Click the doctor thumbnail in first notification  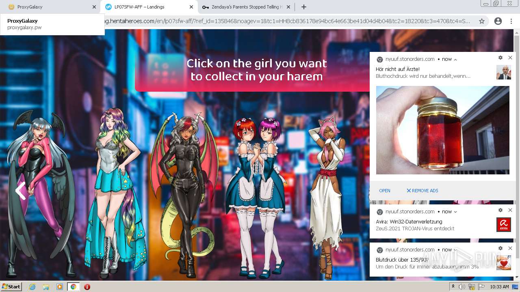504,72
